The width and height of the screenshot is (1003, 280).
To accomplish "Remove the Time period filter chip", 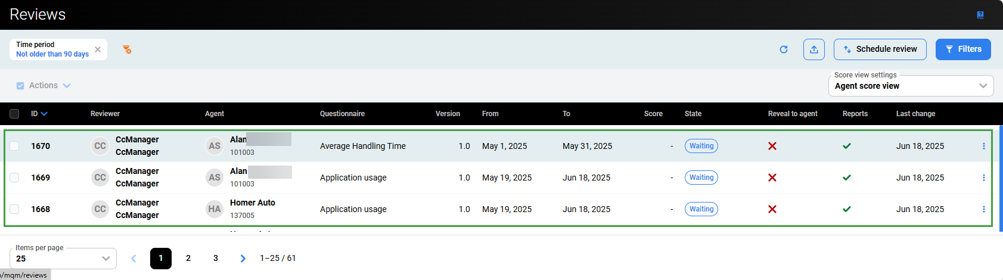I will coord(98,49).
